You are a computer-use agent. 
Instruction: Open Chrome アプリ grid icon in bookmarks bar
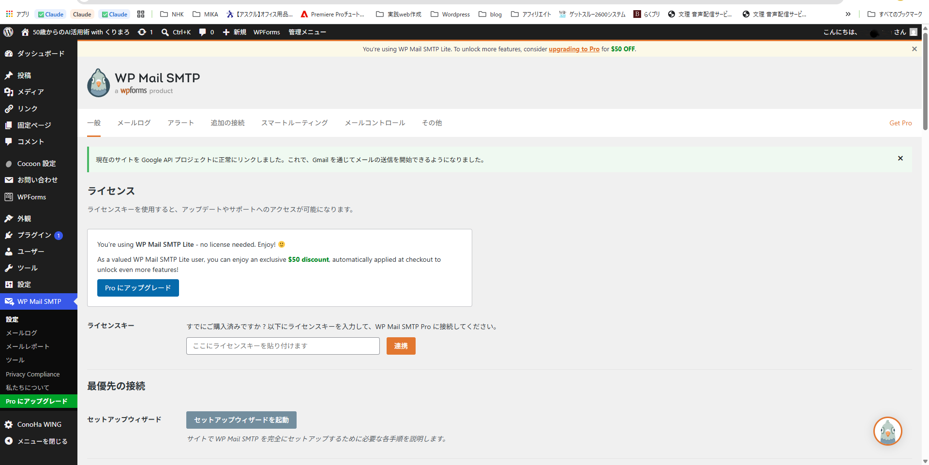coord(17,14)
